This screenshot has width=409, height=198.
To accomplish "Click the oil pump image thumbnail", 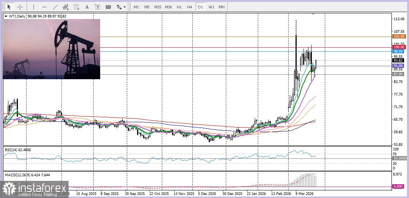I will coord(51,49).
